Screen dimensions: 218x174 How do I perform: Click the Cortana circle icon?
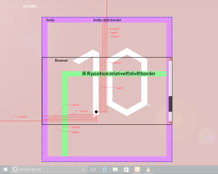[15, 169]
